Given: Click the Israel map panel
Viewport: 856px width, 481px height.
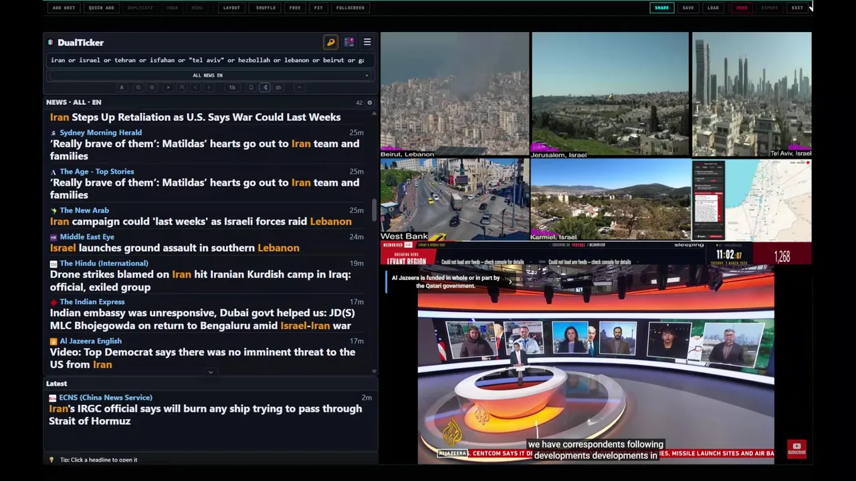Looking at the screenshot, I should point(768,200).
